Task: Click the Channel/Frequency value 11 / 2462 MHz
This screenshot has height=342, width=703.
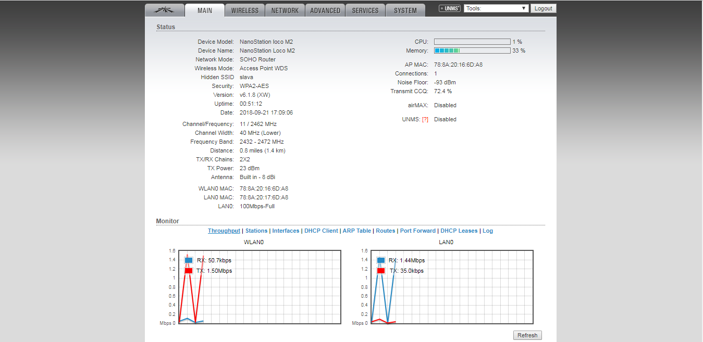Action: pos(258,124)
